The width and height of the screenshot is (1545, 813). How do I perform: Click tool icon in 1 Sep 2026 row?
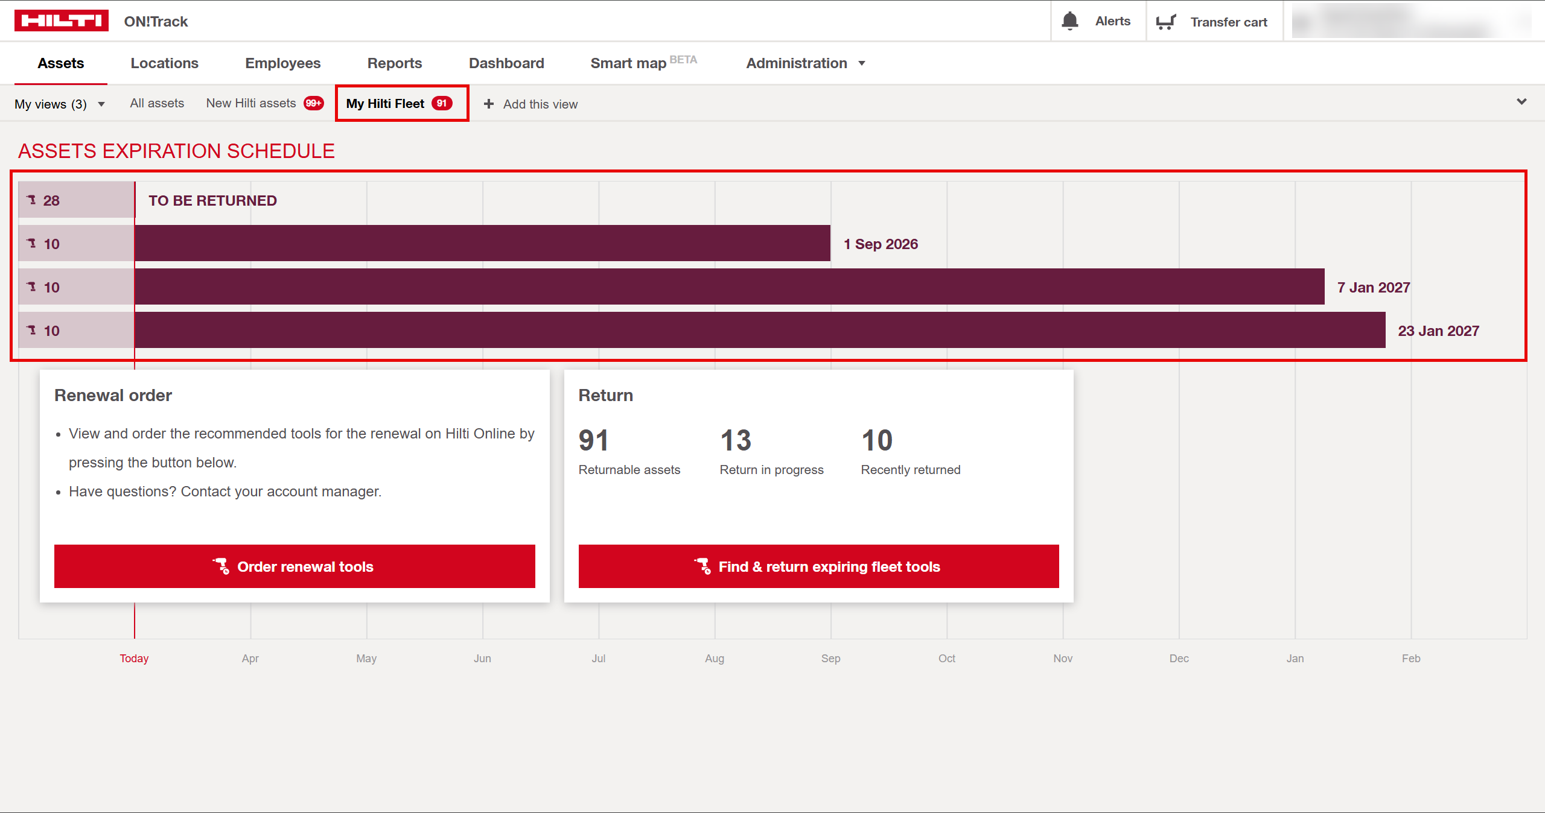tap(32, 244)
